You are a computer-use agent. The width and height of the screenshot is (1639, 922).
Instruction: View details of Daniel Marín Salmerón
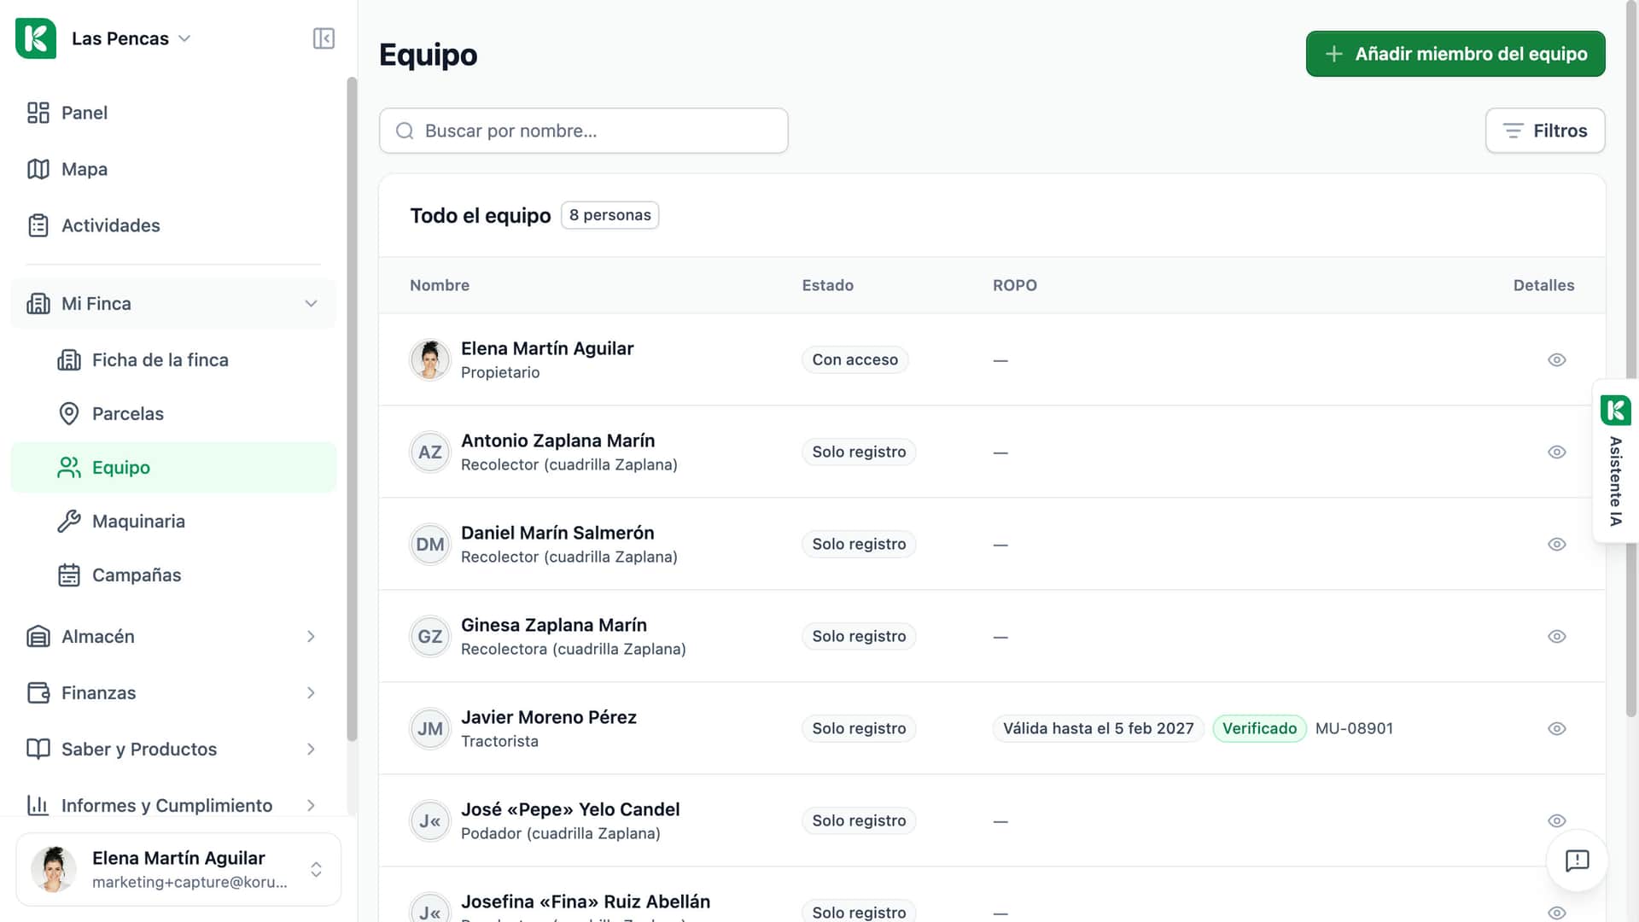pos(1557,544)
